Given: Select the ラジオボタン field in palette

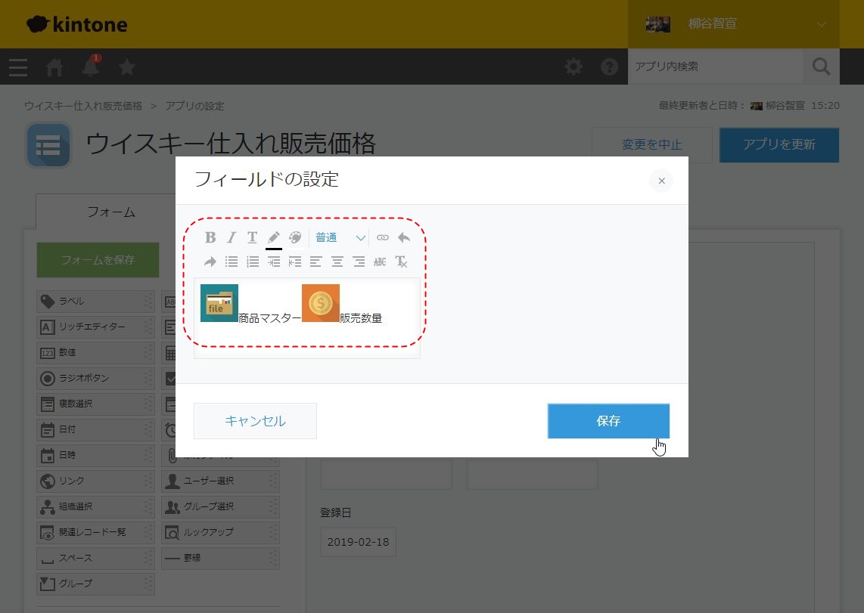Looking at the screenshot, I should tap(95, 379).
